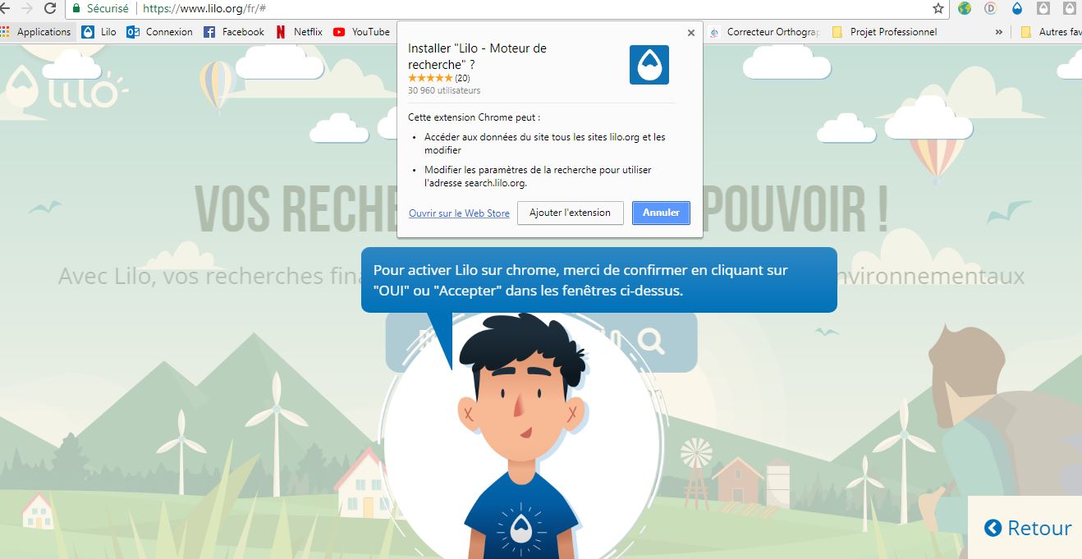Open the Facebook bookmark
Viewport: 1082px width, 559px height.
pyautogui.click(x=234, y=32)
